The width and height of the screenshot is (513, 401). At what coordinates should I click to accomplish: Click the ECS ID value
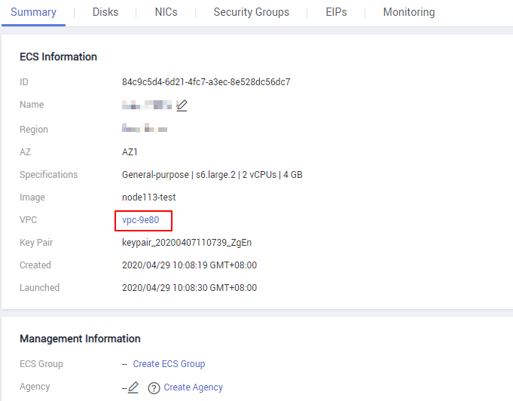[206, 82]
